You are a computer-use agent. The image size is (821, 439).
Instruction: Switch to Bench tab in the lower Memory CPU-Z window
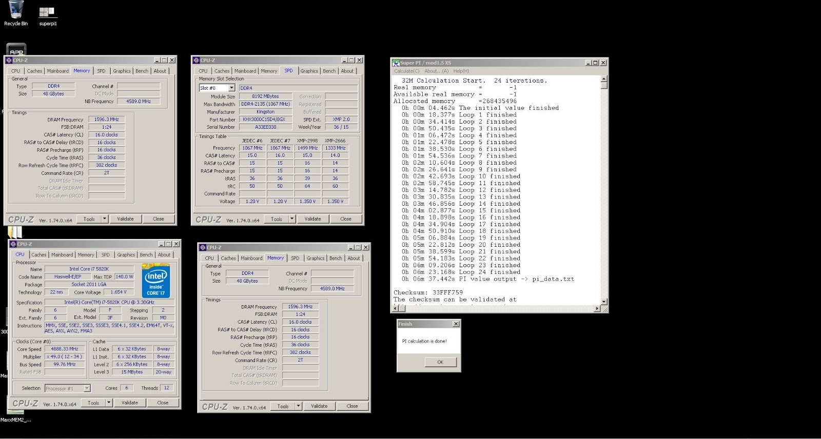pyautogui.click(x=336, y=258)
